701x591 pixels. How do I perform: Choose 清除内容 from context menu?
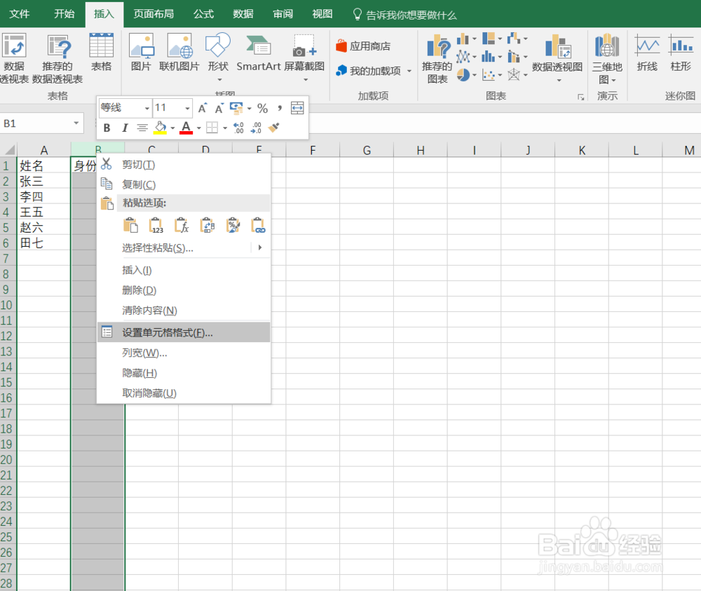coord(183,311)
